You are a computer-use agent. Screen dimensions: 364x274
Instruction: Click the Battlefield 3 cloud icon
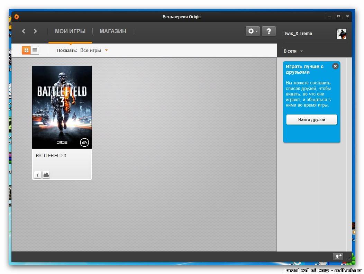(x=46, y=175)
